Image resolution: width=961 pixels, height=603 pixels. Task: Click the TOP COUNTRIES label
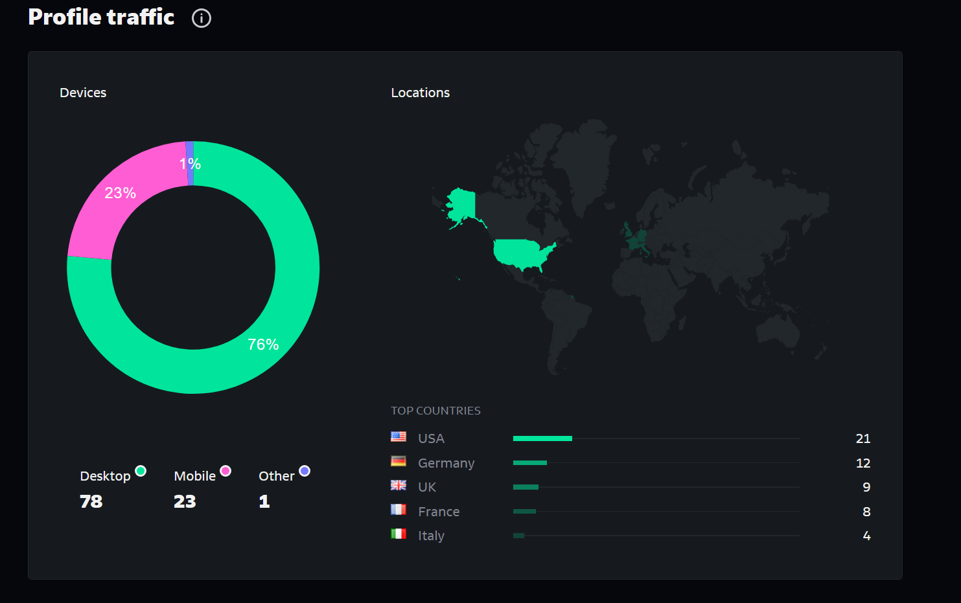(x=435, y=411)
